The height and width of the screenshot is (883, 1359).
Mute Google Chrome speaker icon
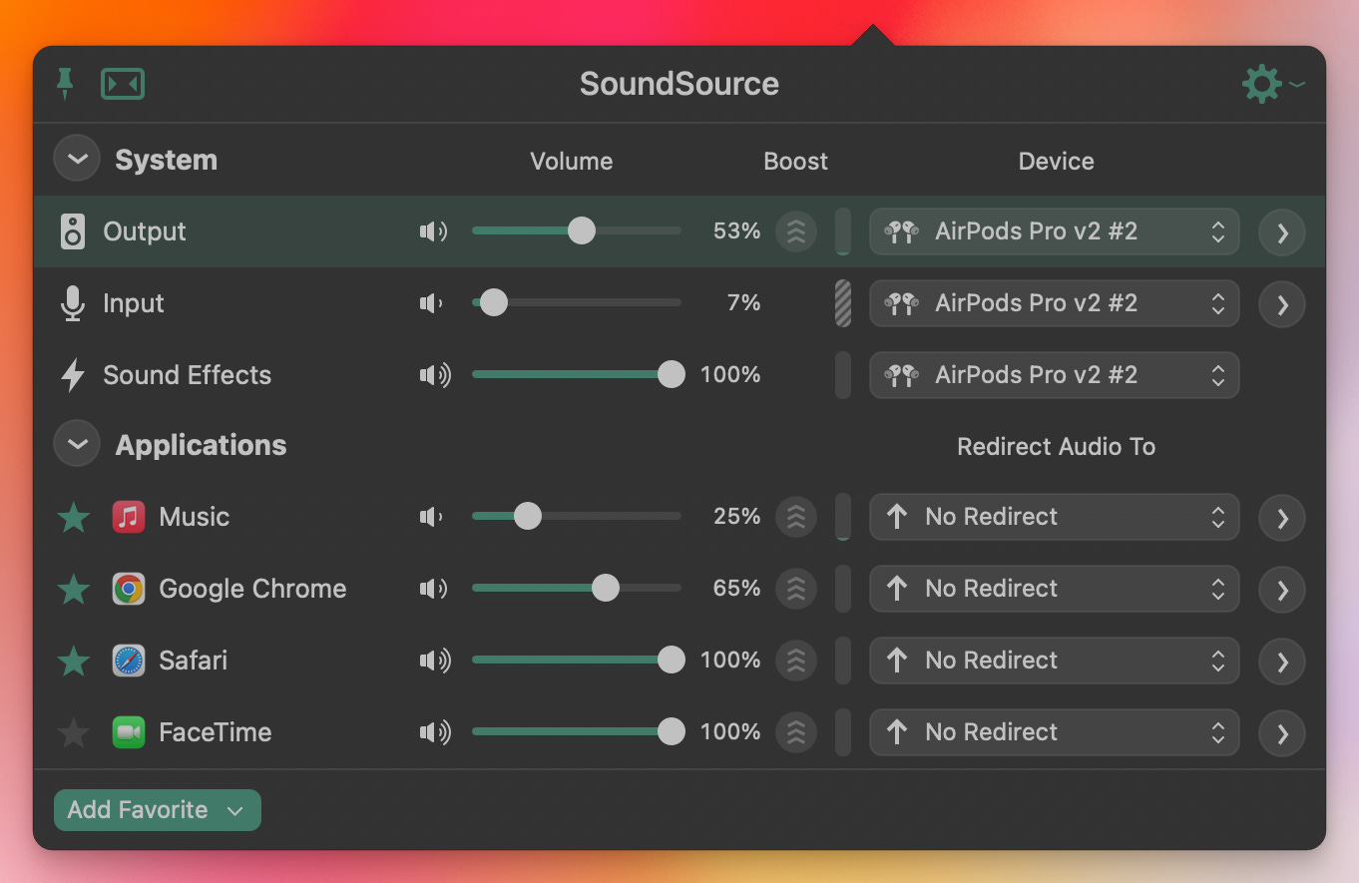(x=433, y=589)
